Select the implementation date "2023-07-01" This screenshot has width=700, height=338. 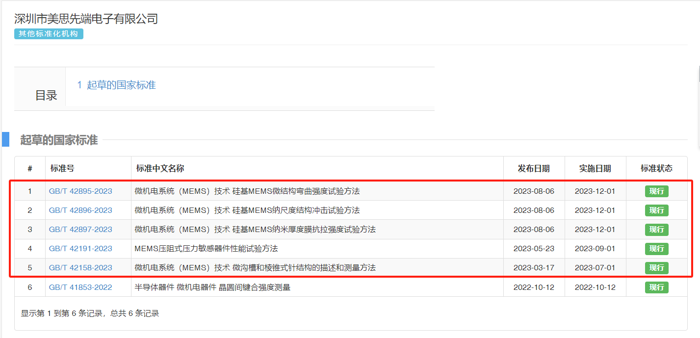[595, 268]
